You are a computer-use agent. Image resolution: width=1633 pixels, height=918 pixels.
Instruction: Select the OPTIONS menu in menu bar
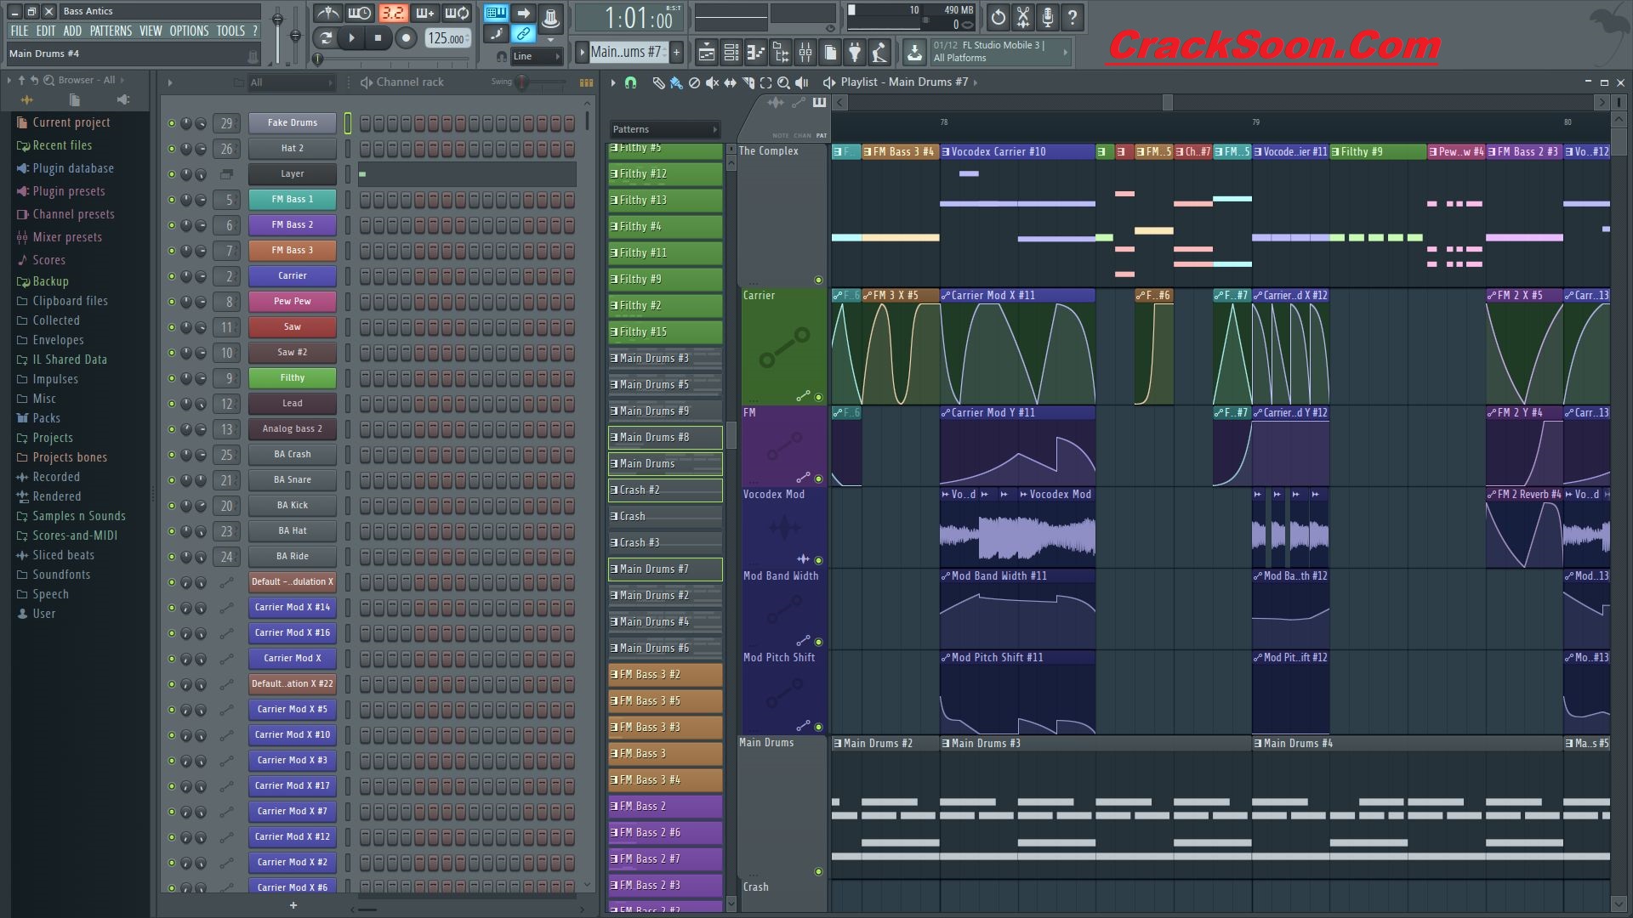click(x=191, y=31)
